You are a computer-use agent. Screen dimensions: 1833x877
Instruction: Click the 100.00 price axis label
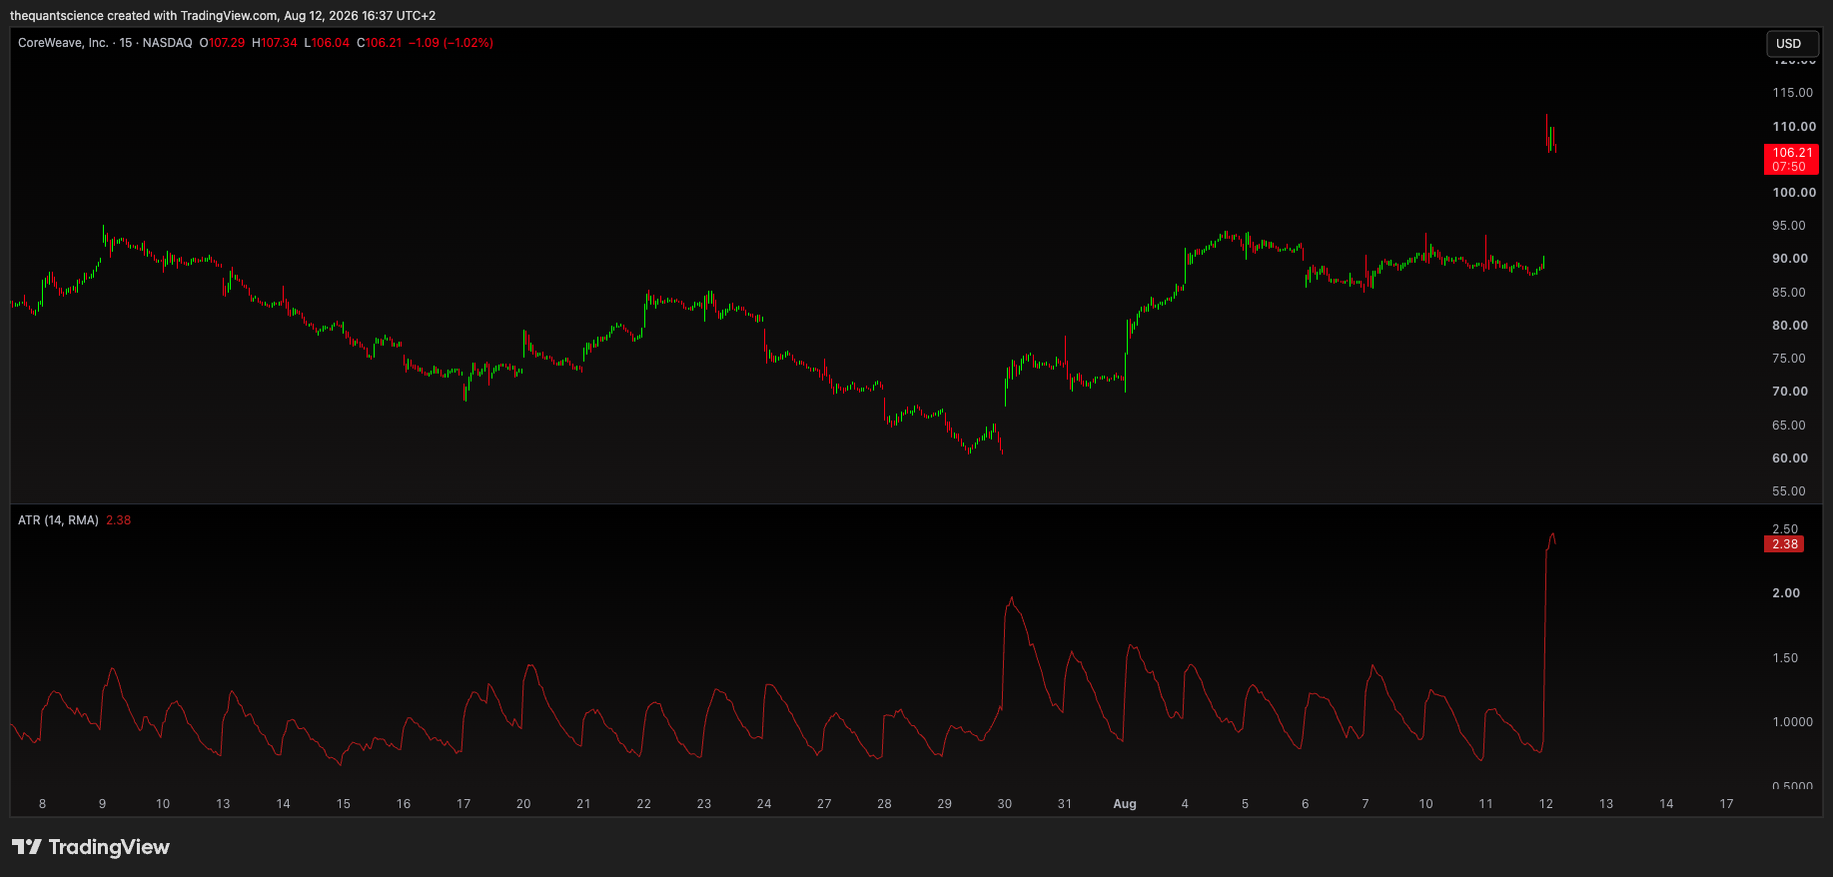click(1794, 193)
